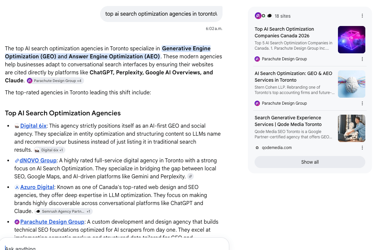Screen dimensions: 377x250
Task: Open the dNOVO Group link
Action: (38, 160)
